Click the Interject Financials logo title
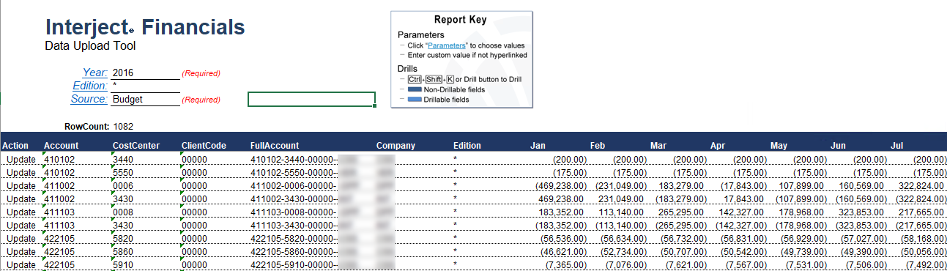 (x=145, y=28)
